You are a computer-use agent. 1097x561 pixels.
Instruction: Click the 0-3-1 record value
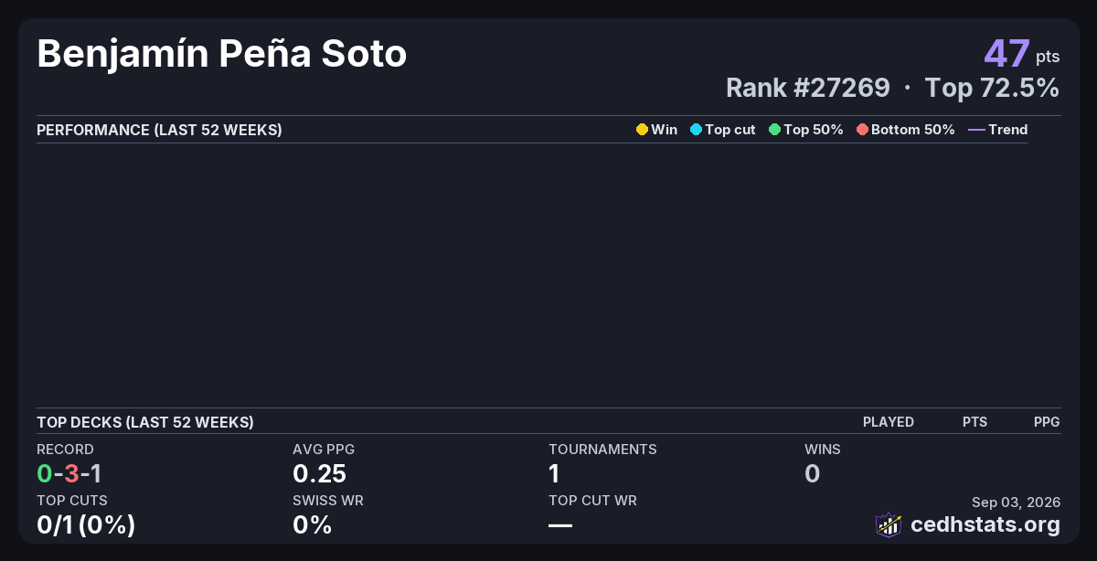click(x=69, y=473)
